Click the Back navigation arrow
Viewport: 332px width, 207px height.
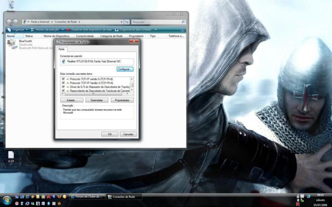9,22
